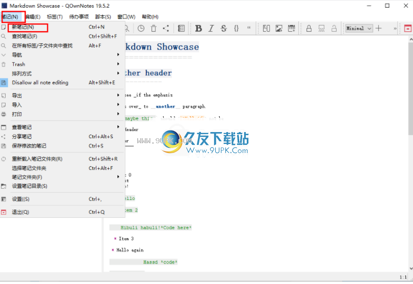Open the Minimal workspace dropdown

pos(359,29)
